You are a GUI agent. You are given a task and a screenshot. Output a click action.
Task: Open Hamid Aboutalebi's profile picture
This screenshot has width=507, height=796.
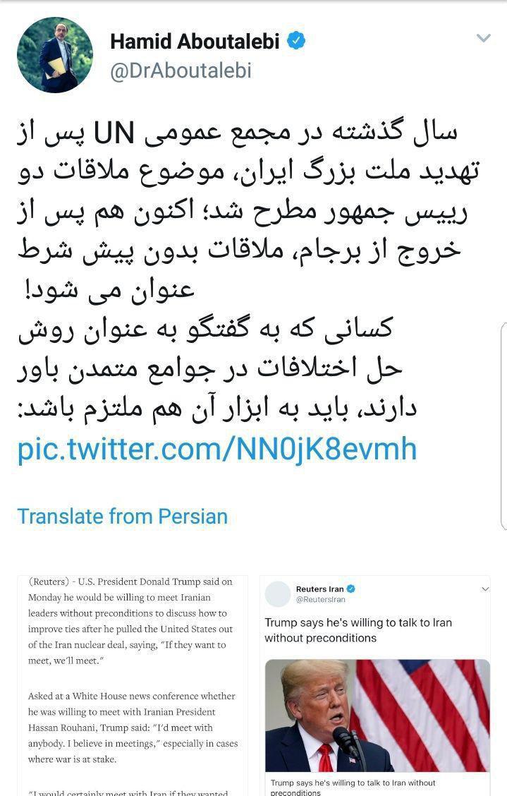[x=55, y=55]
